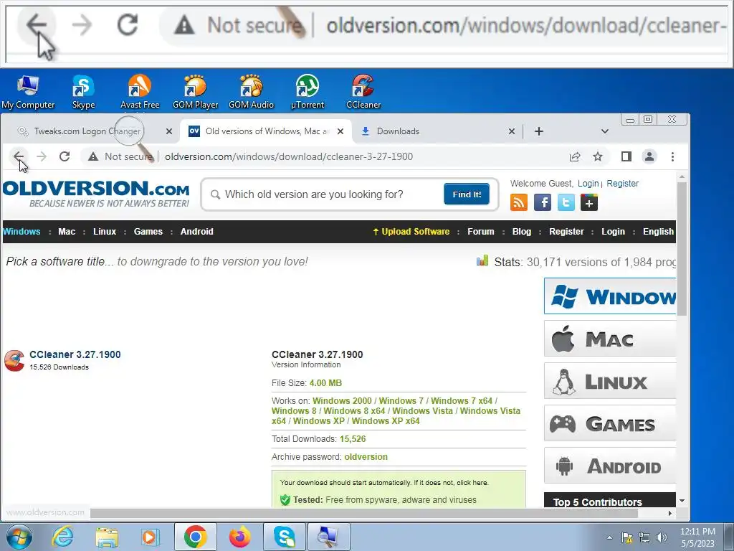Open Chrome tab search dropdown arrow
This screenshot has height=551, width=734.
(x=605, y=131)
